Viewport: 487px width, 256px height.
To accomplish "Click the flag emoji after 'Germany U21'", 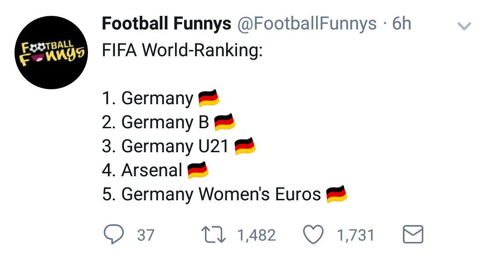I will [x=245, y=146].
